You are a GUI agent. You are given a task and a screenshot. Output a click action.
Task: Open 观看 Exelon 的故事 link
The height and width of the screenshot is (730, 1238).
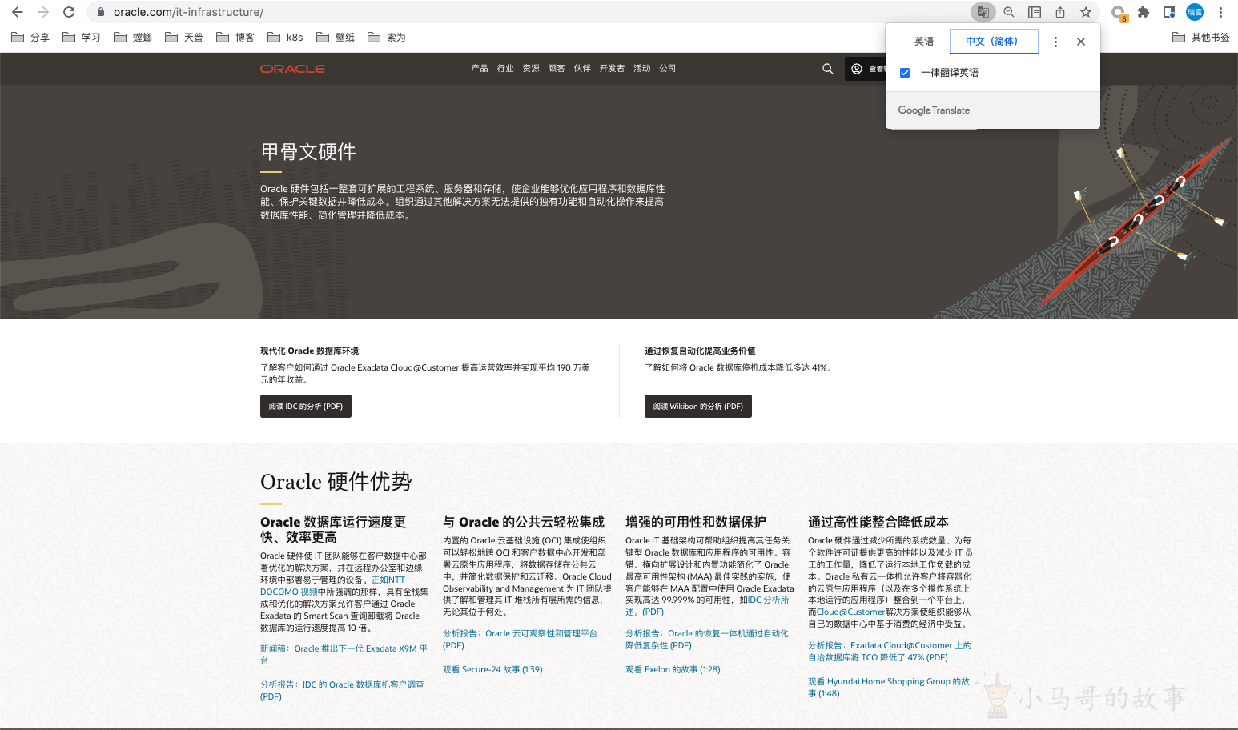[673, 670]
